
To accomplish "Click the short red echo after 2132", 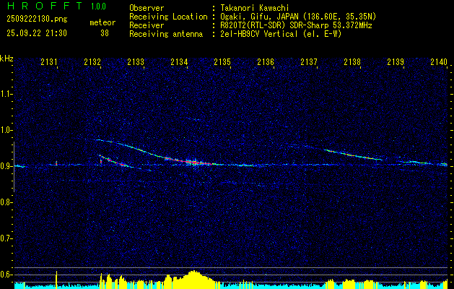I will (x=113, y=161).
